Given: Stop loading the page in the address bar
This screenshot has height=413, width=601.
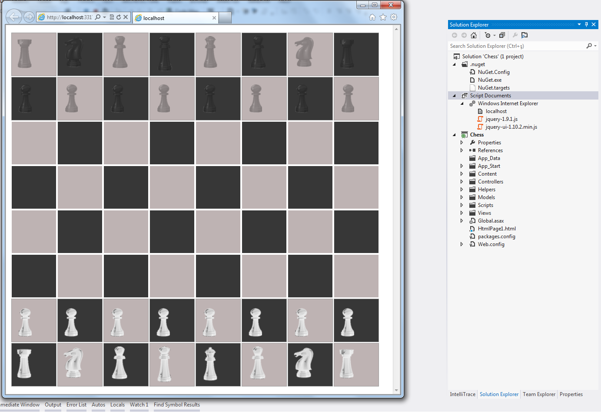Looking at the screenshot, I should pos(126,17).
